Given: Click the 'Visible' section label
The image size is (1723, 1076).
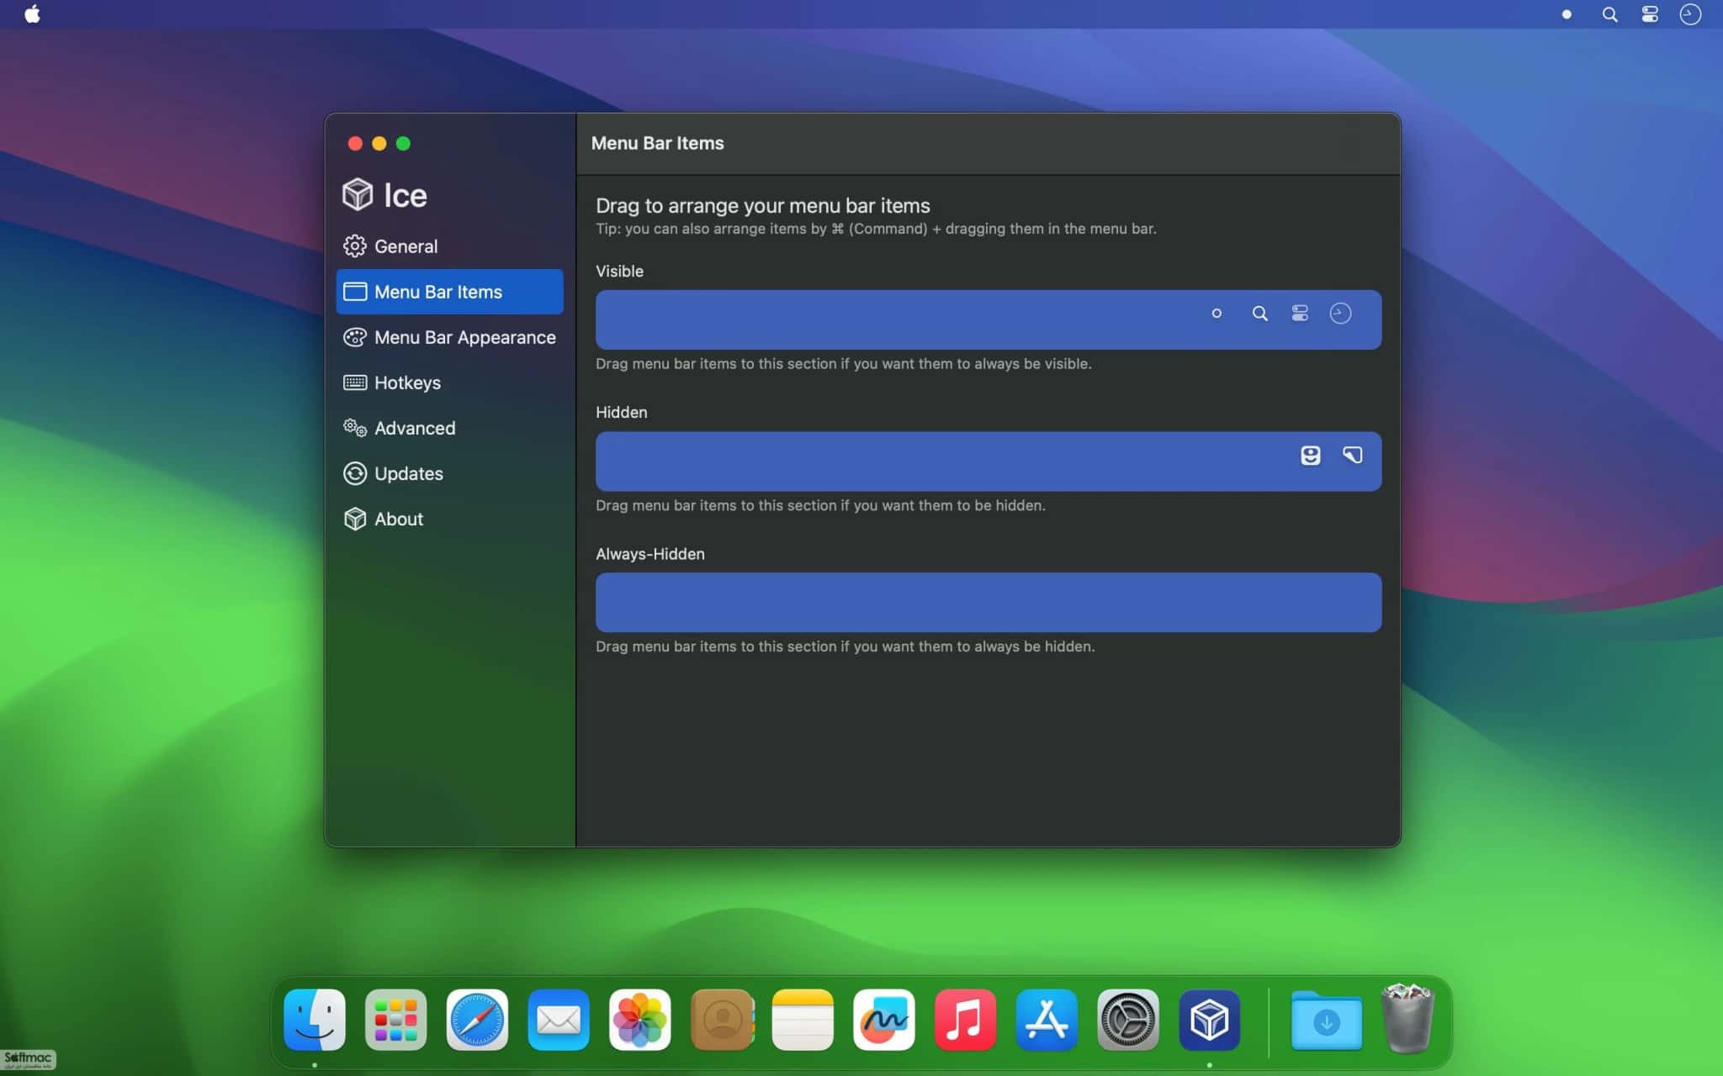Looking at the screenshot, I should 619,272.
